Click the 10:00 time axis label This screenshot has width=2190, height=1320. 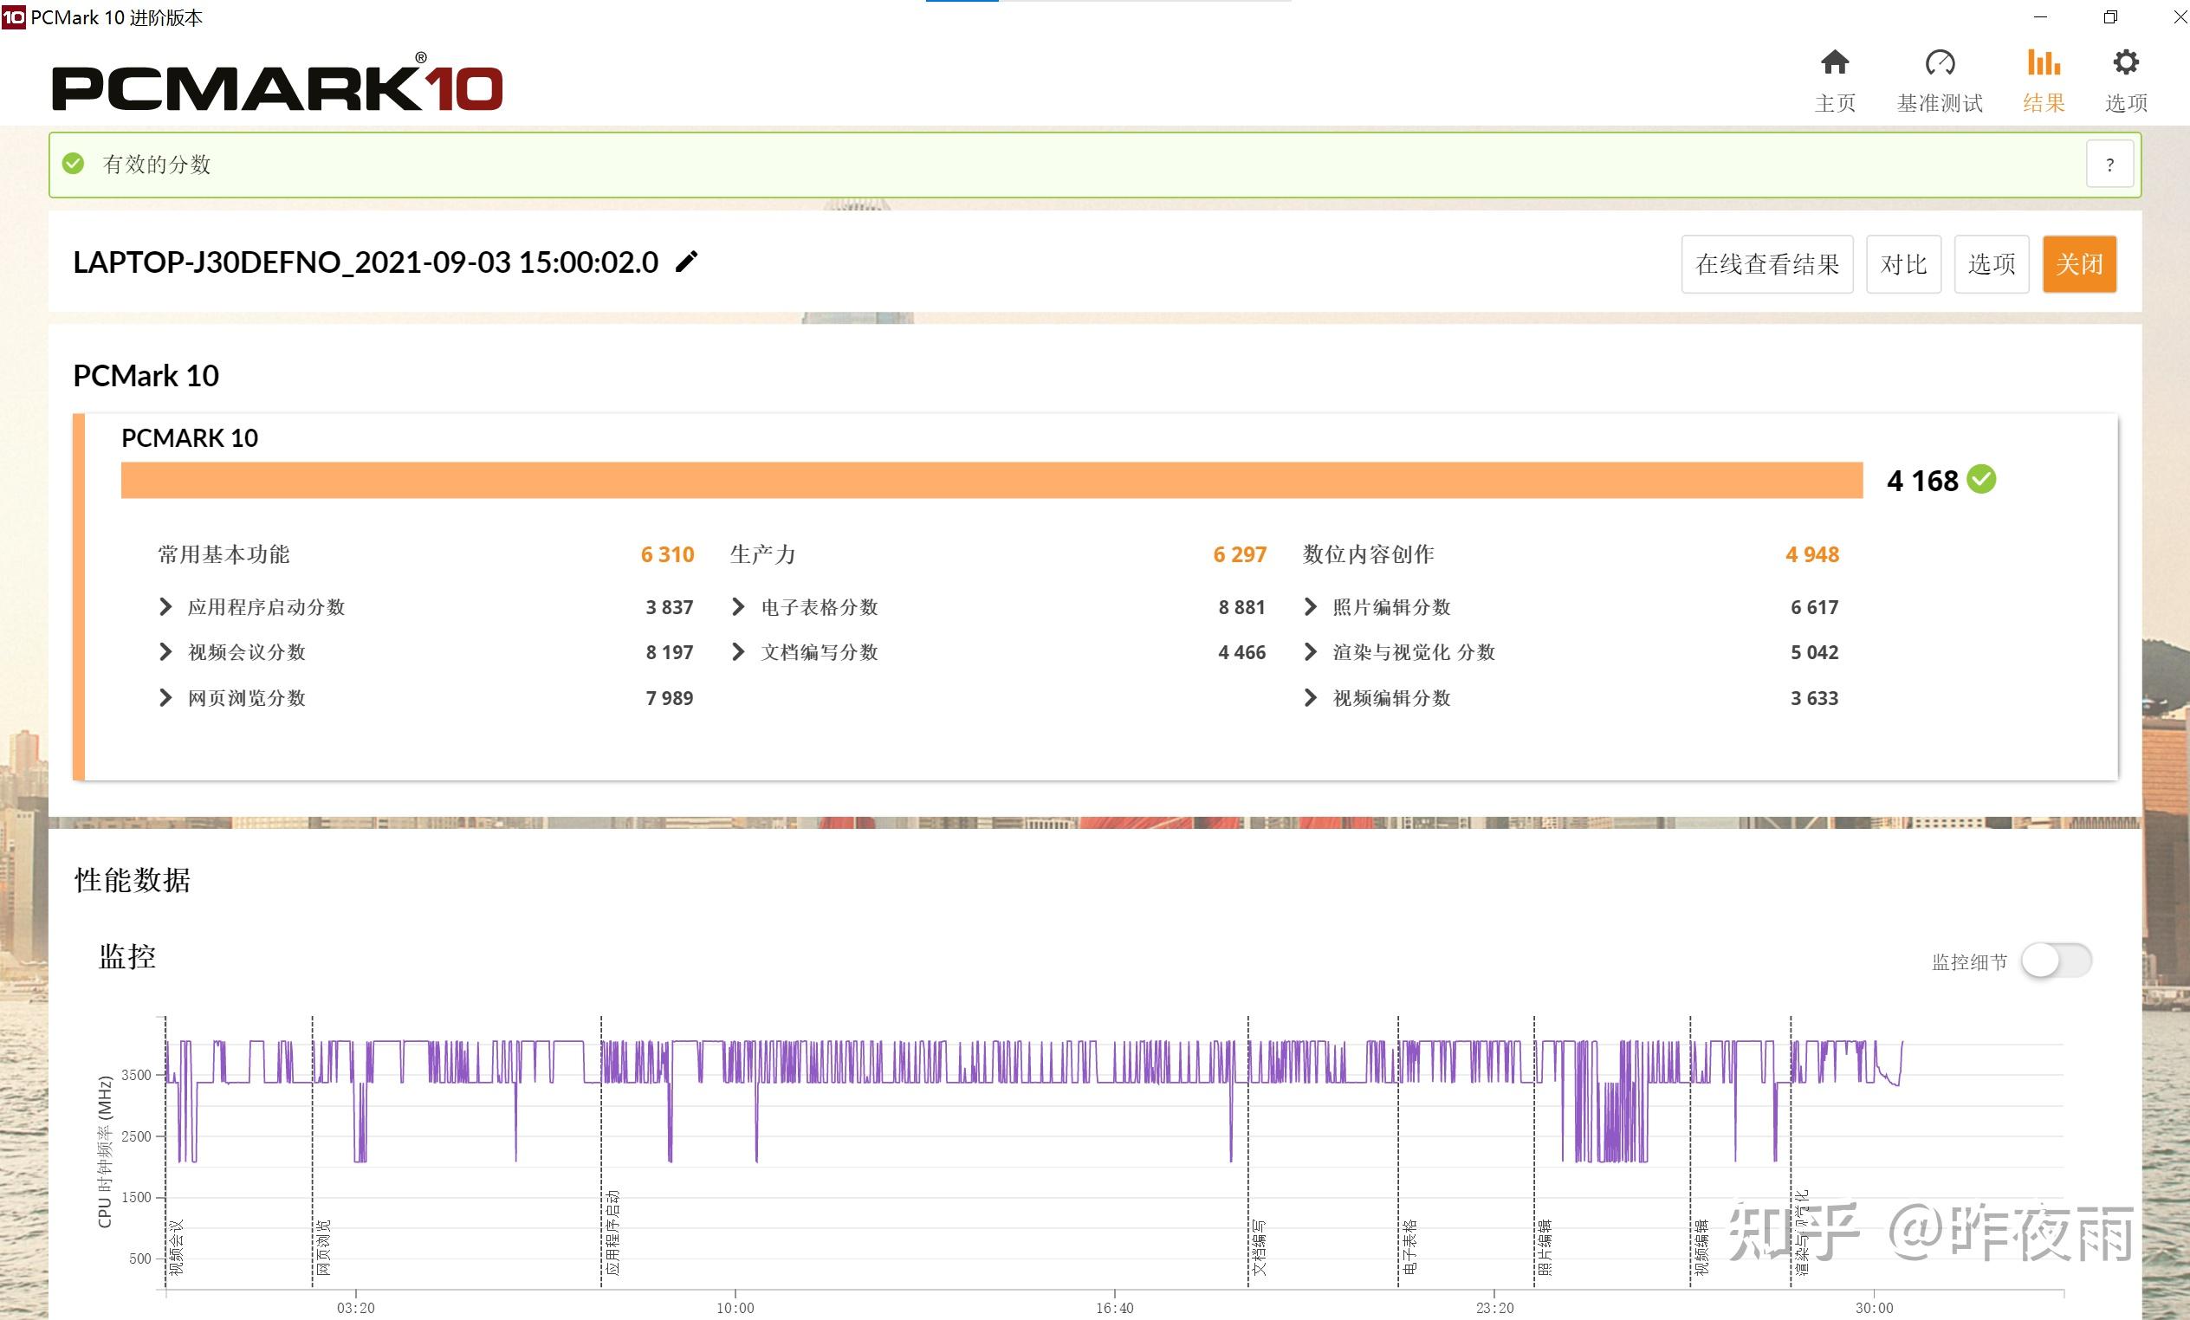coord(735,1308)
